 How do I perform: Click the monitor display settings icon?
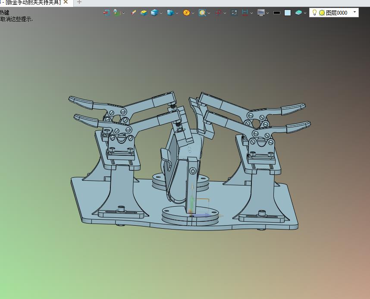point(261,13)
